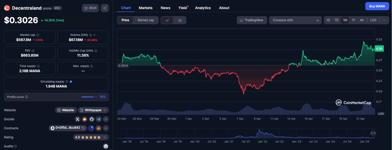Switch chart to Market cap
The image size is (392, 150).
pyautogui.click(x=146, y=20)
